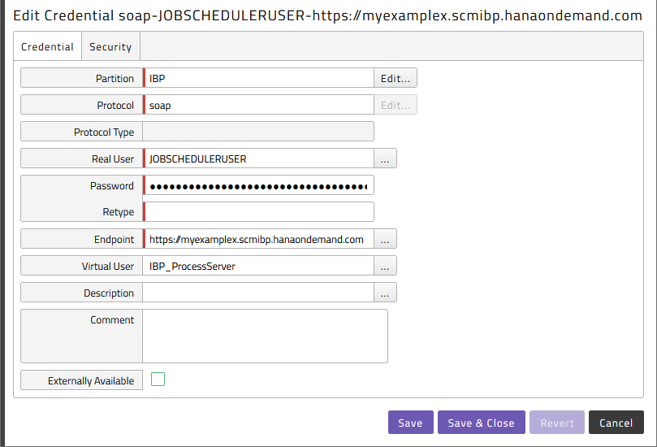Click the Comment label
Viewport: 657px width, 447px height.
(x=112, y=320)
